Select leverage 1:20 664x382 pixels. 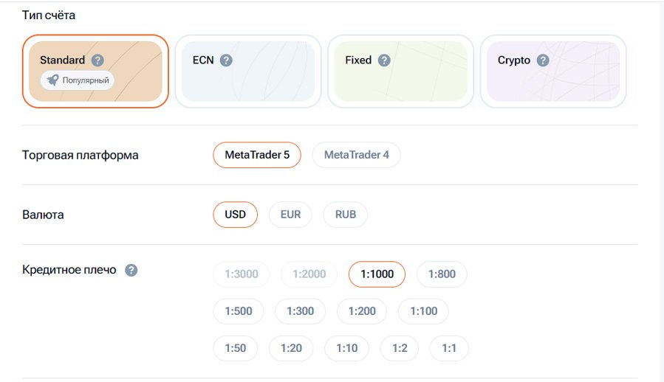(291, 348)
